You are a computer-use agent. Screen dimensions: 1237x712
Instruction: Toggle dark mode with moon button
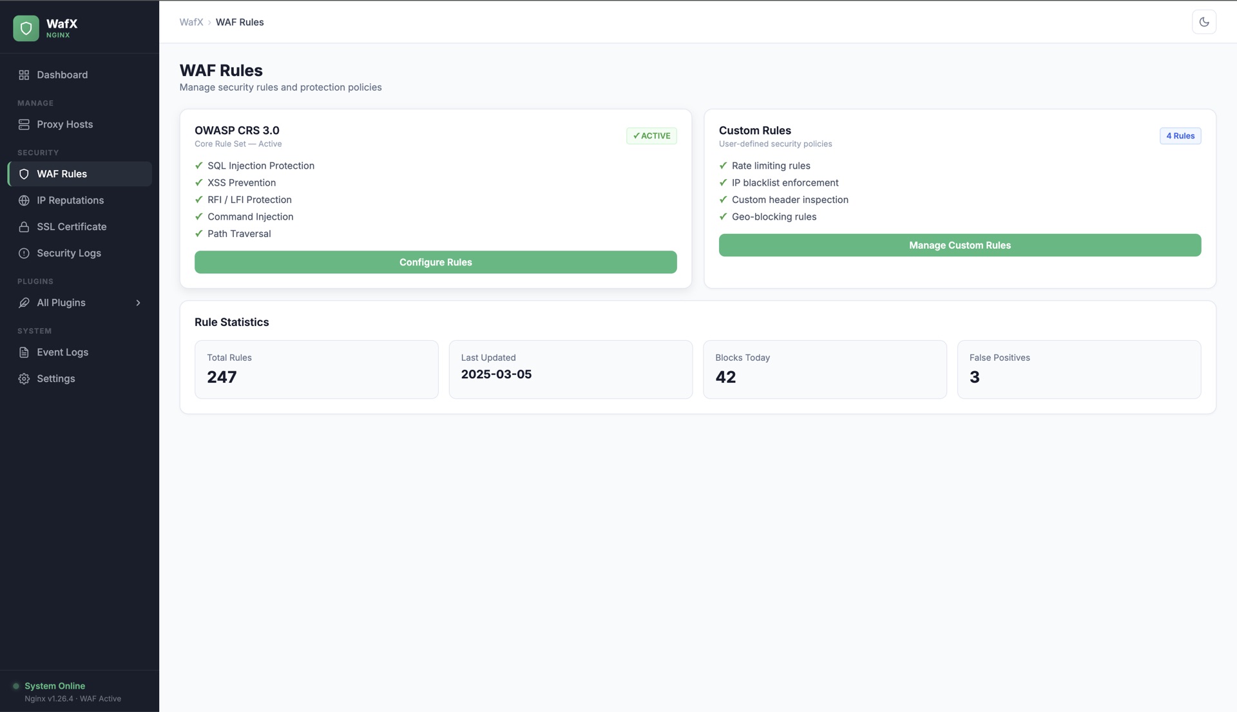1203,22
